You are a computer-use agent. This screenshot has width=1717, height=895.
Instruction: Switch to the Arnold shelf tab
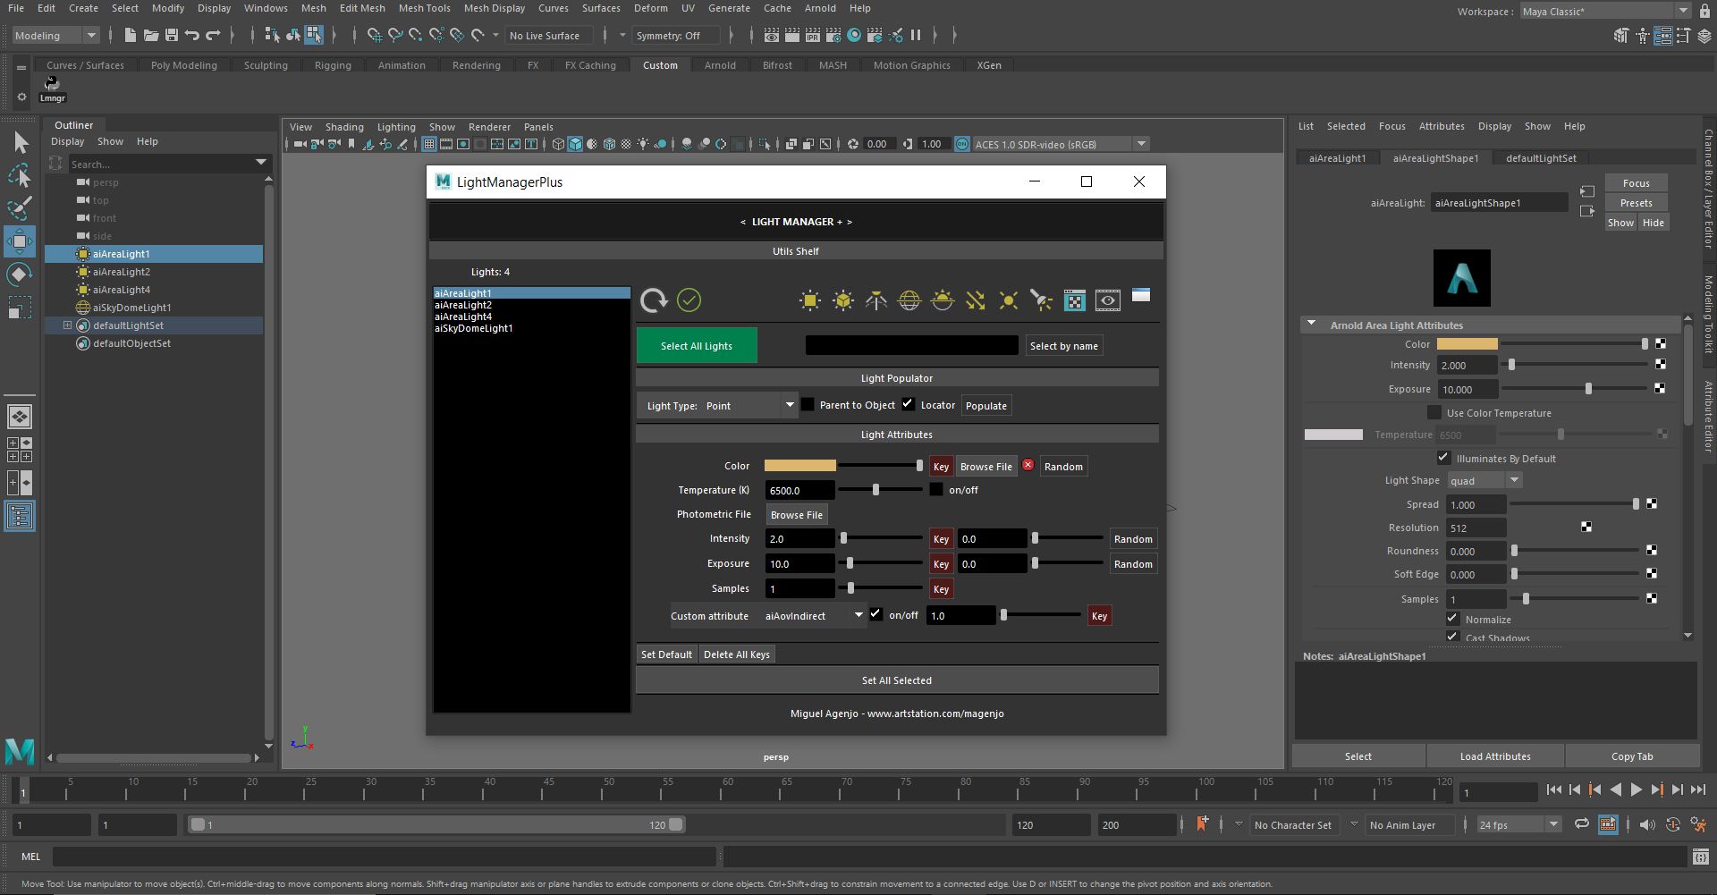(x=718, y=64)
